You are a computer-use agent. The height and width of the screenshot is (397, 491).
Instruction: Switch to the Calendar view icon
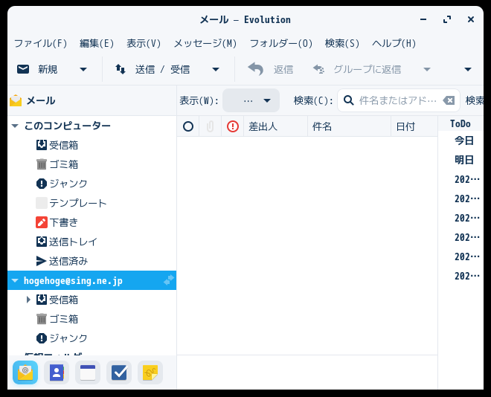click(88, 372)
